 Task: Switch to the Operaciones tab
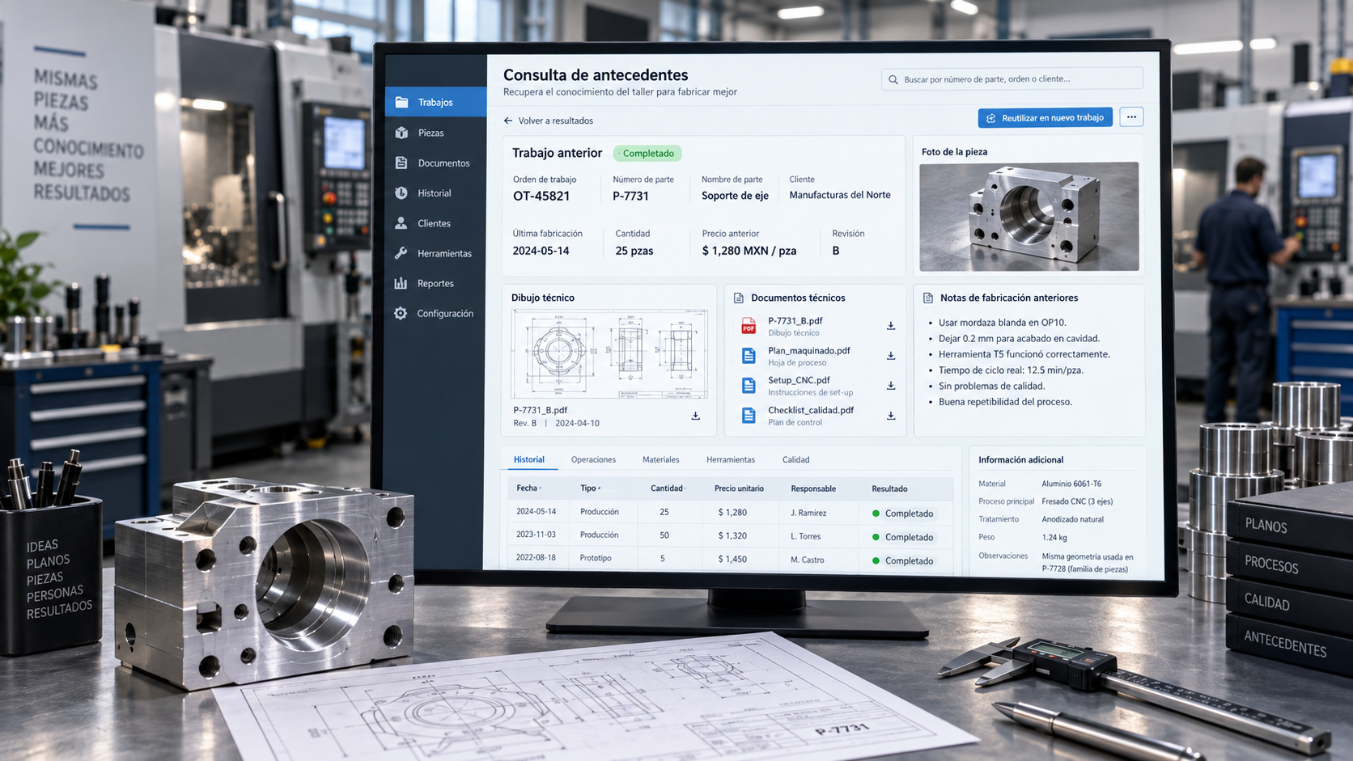[593, 459]
